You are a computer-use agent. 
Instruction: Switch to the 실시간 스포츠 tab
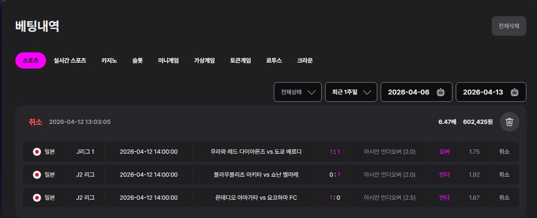tap(70, 60)
